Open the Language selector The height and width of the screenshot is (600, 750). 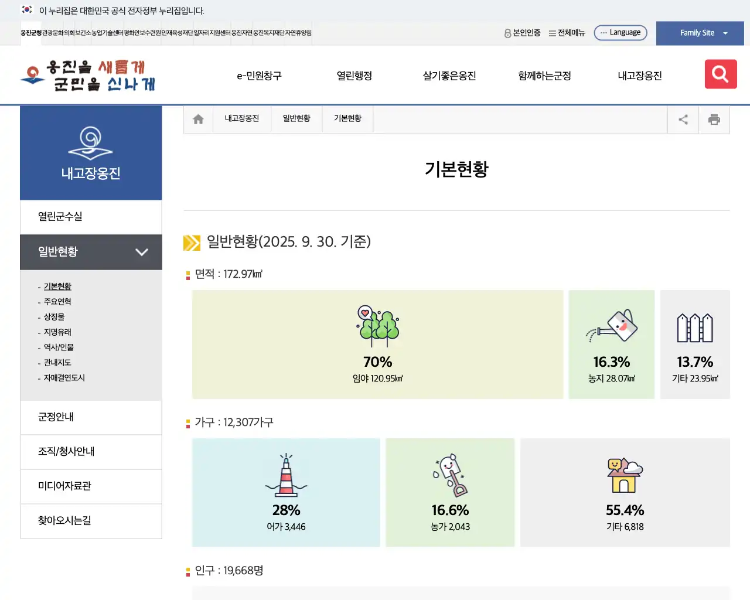point(621,32)
